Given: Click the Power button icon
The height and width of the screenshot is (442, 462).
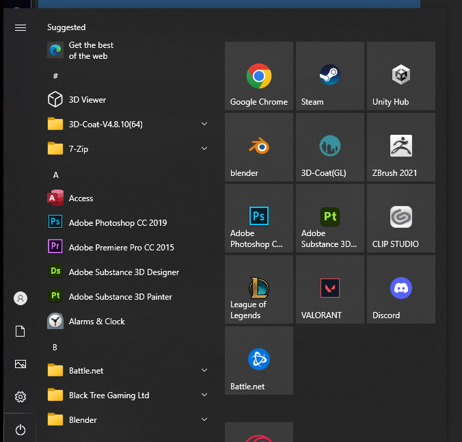Looking at the screenshot, I should 21,430.
